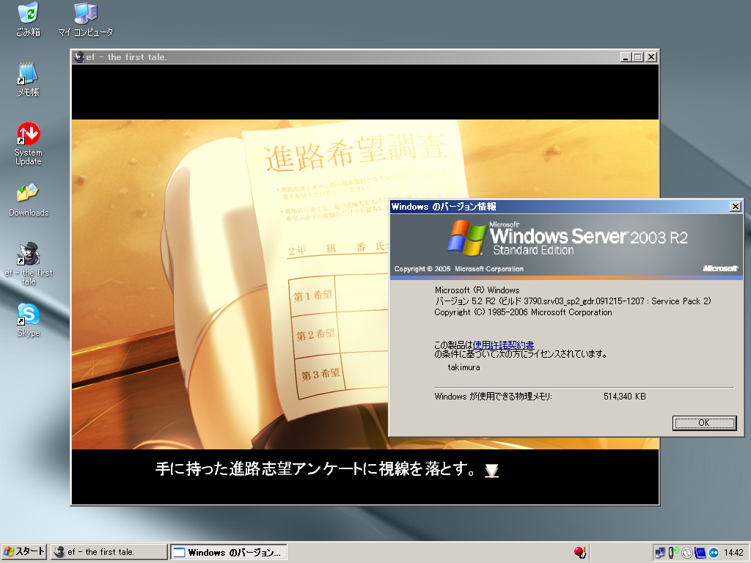Switch to ef - the first tale taskbar button
This screenshot has height=563, width=751.
109,552
